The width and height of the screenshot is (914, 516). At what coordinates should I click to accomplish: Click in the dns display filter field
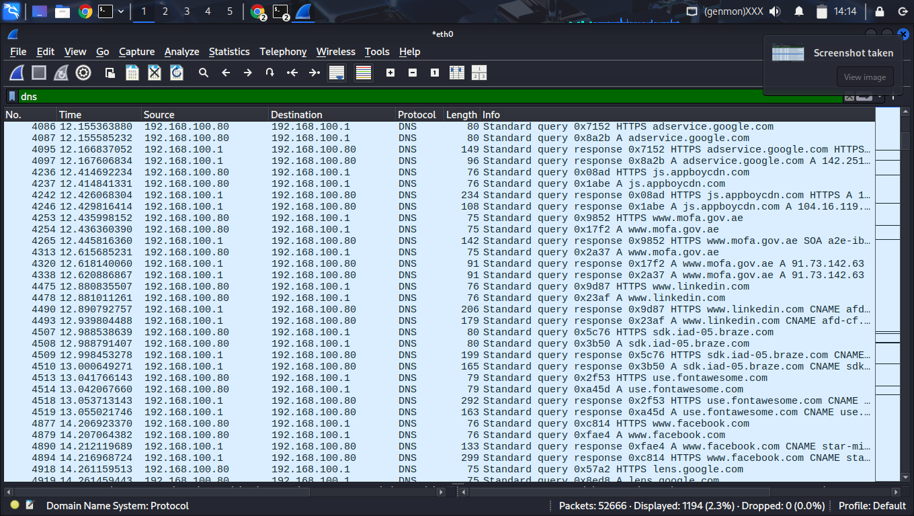[430, 97]
